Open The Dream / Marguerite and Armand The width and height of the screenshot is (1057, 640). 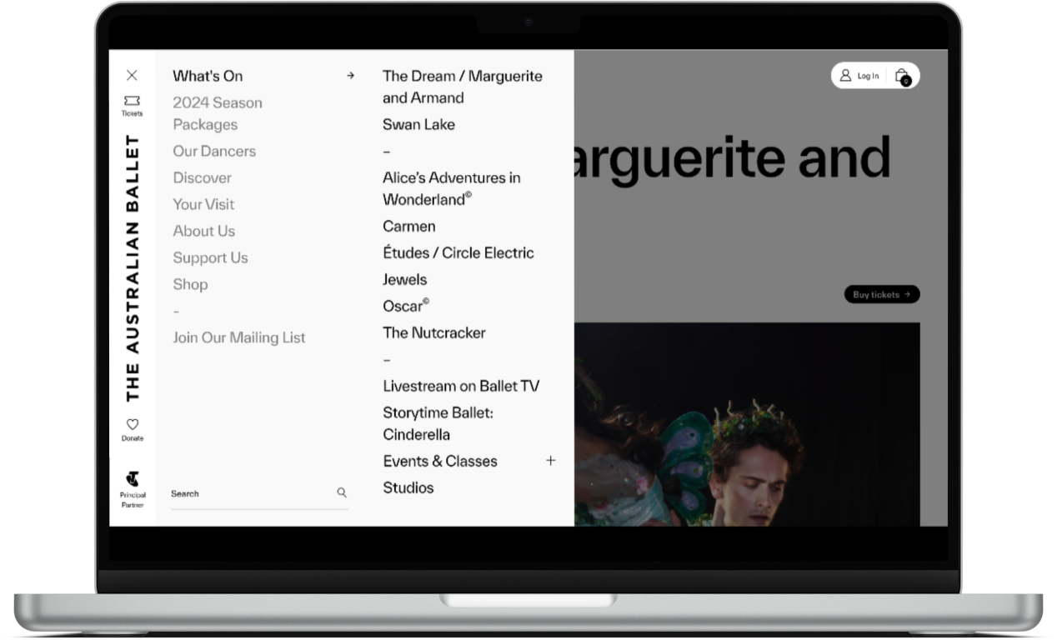(x=462, y=87)
